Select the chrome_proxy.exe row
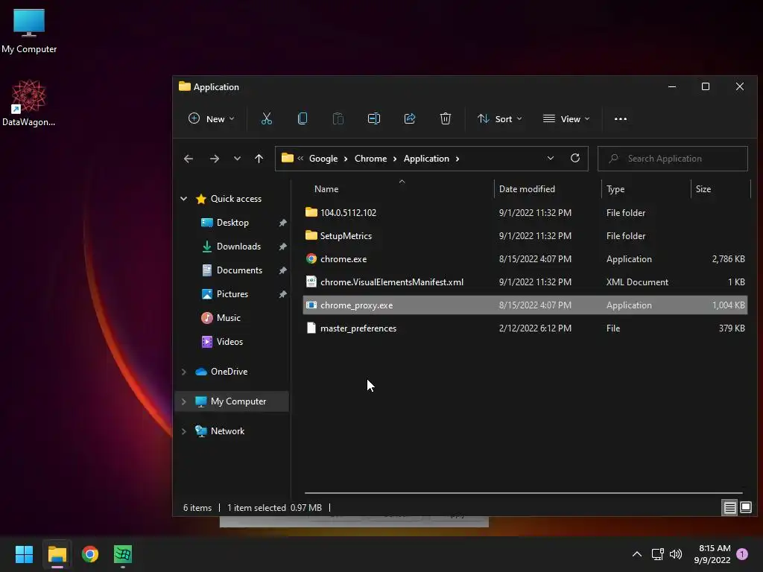Viewport: 763px width, 572px height. pos(525,305)
